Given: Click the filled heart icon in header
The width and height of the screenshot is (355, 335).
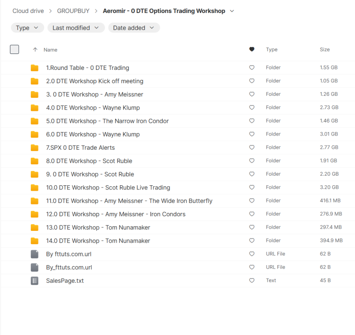Looking at the screenshot, I should [x=251, y=49].
